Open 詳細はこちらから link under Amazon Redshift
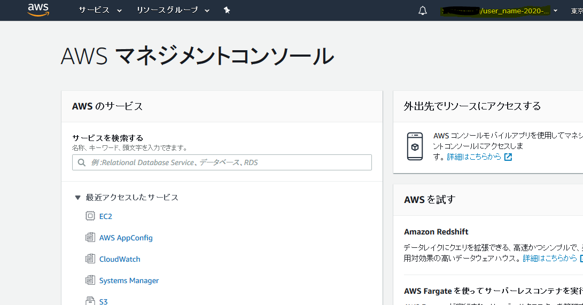This screenshot has width=583, height=305. (550, 258)
